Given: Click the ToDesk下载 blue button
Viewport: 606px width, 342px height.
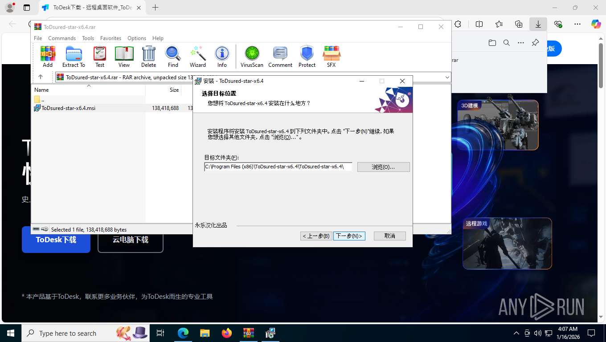Looking at the screenshot, I should point(56,240).
